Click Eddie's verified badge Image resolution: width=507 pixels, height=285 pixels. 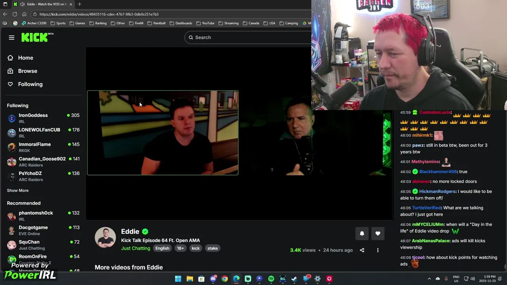pyautogui.click(x=145, y=232)
